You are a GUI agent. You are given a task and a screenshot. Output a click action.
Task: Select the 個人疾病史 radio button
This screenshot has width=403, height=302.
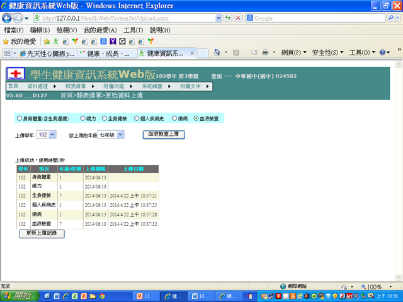[x=137, y=118]
